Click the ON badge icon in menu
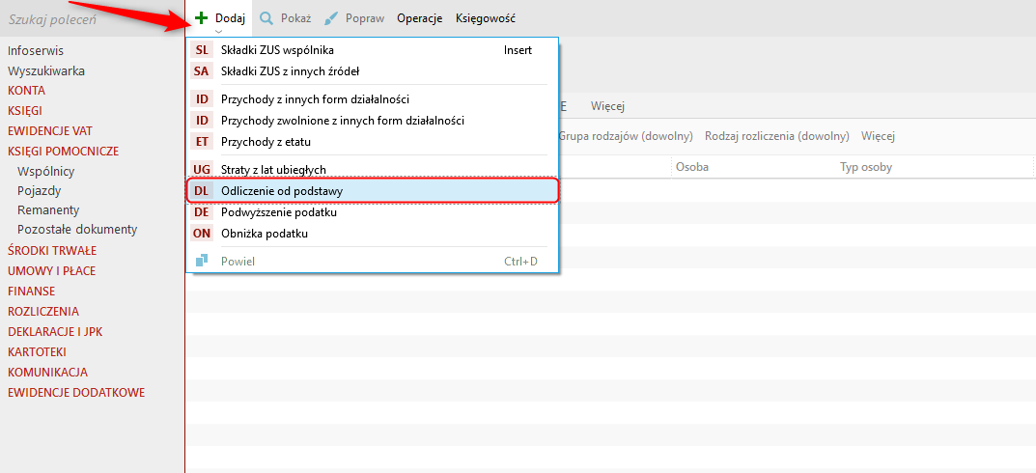The image size is (1036, 473). point(202,234)
